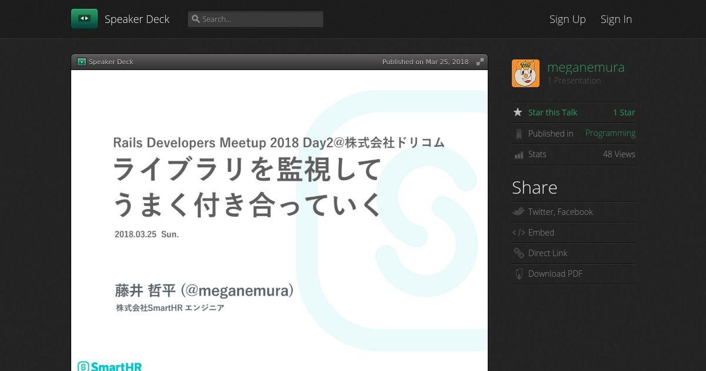Click the chain link Direct Link icon
The image size is (706, 371).
[518, 253]
